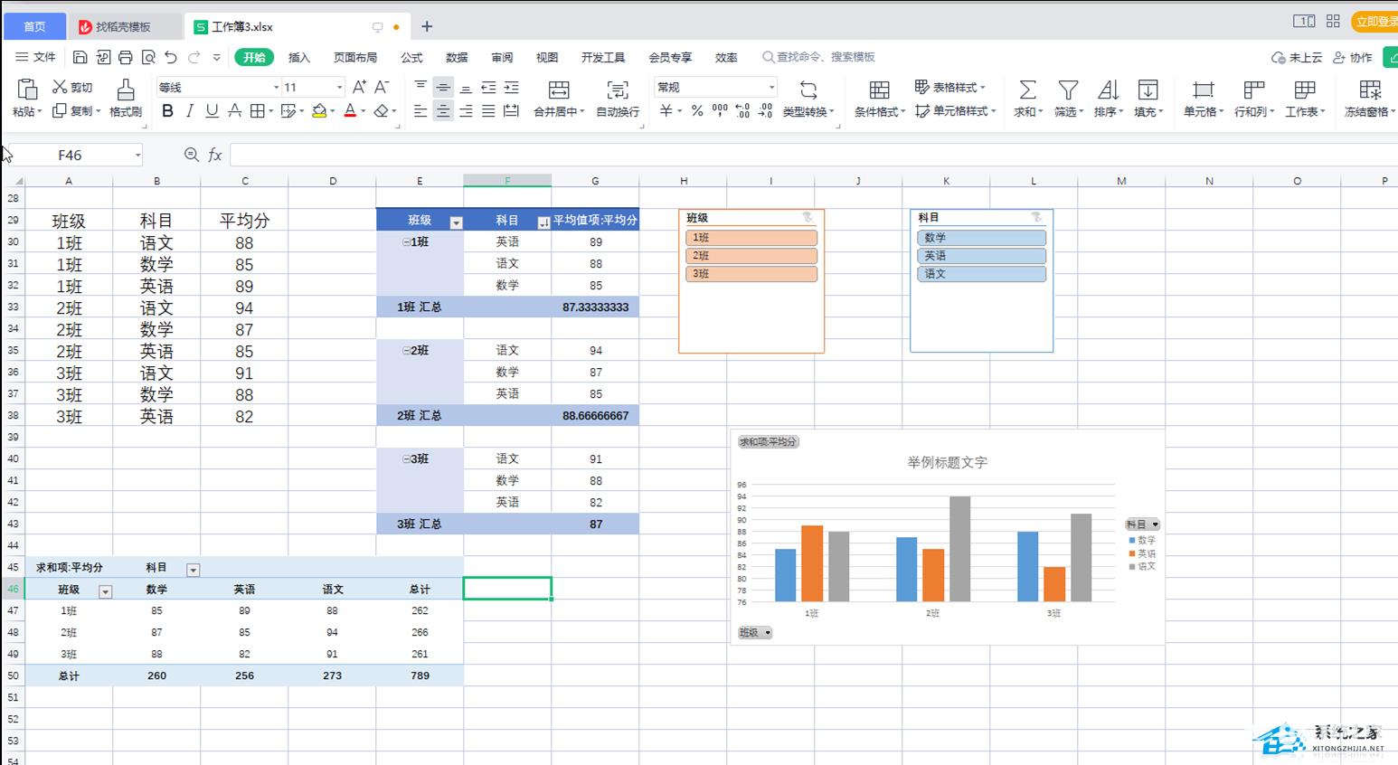Click 协作 collaborate button

pyautogui.click(x=1354, y=57)
